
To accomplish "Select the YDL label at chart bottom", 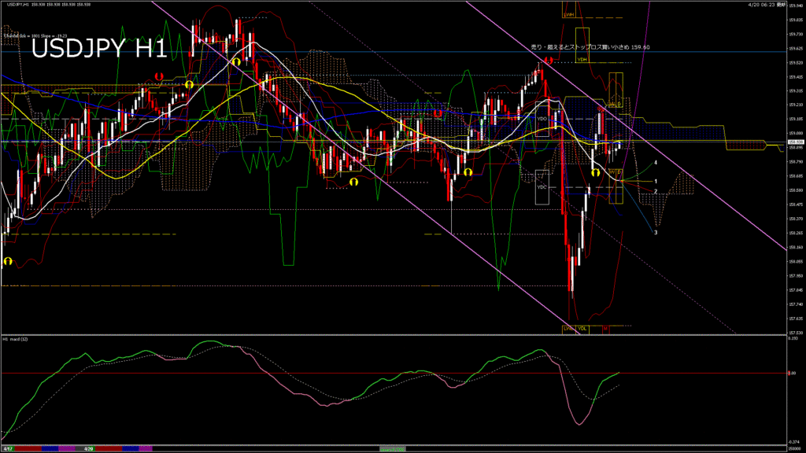I will click(583, 328).
